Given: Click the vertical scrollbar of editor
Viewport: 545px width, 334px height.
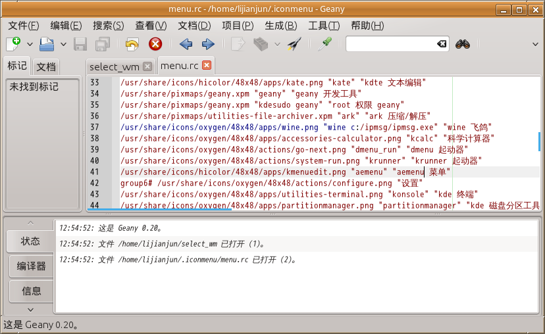Looking at the screenshot, I should click(x=540, y=141).
